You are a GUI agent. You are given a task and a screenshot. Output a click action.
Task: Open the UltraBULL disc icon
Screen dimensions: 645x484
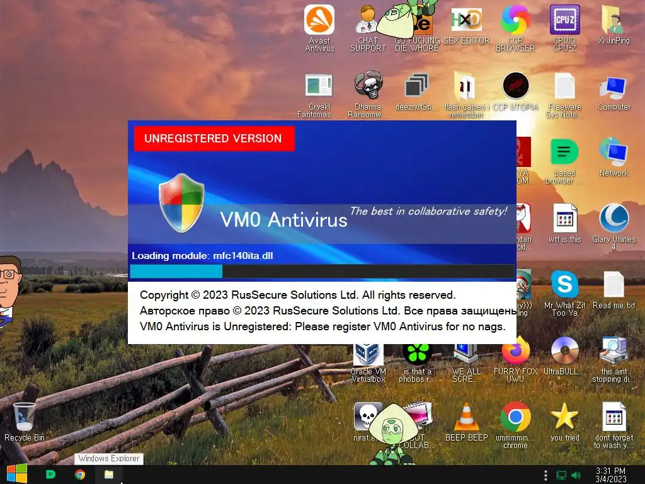coord(564,355)
